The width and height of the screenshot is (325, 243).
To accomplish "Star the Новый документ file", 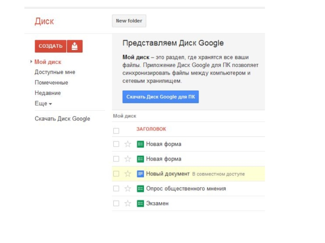I will point(128,174).
